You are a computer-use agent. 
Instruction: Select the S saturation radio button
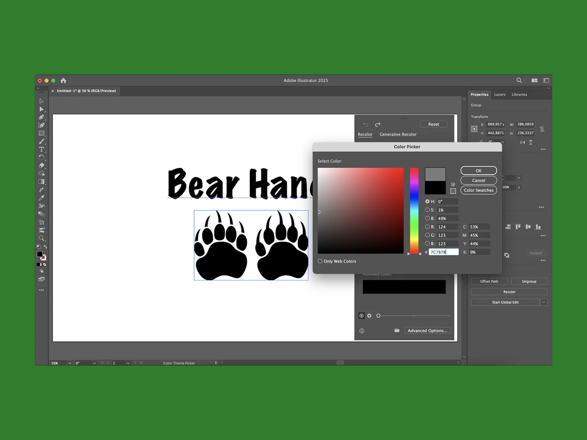tap(427, 210)
